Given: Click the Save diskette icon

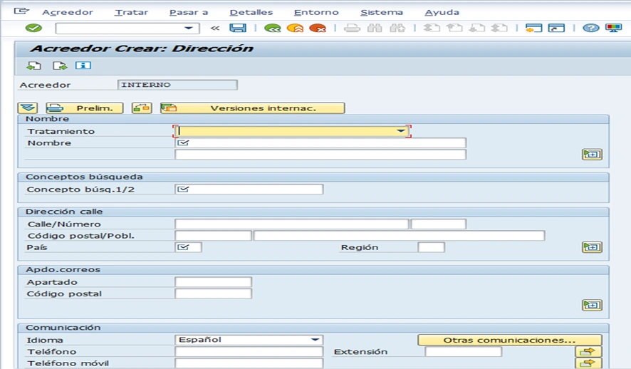Looking at the screenshot, I should 238,28.
